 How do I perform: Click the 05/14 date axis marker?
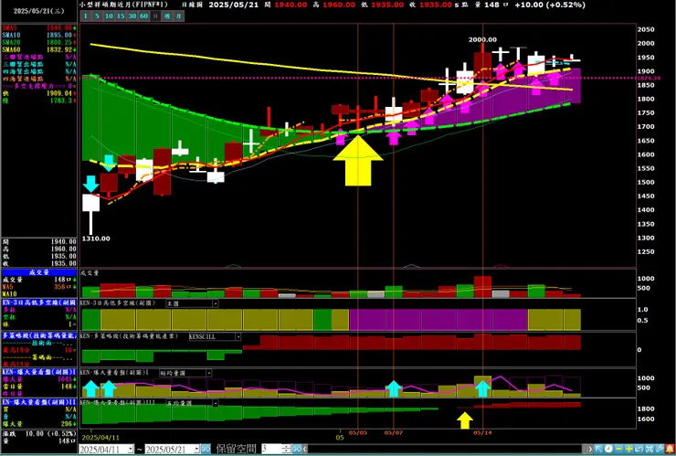[x=482, y=432]
